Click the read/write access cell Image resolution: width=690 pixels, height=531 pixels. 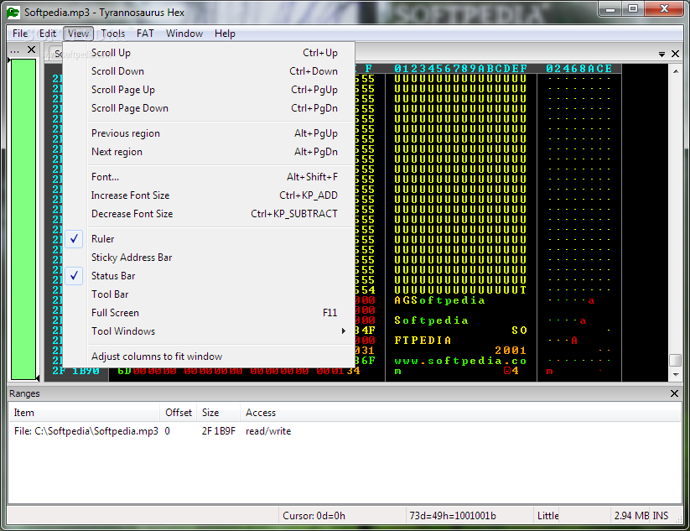coord(268,431)
